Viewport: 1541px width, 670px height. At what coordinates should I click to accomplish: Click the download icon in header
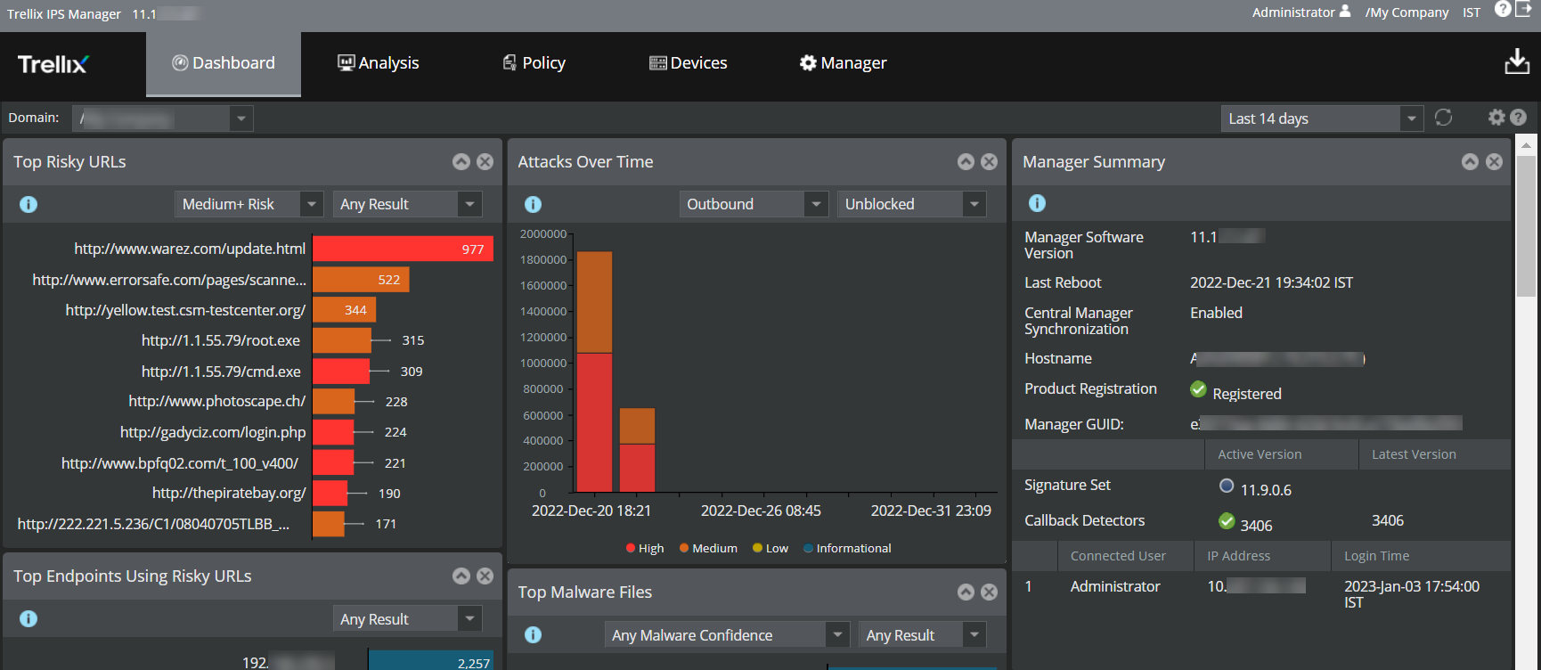click(x=1517, y=61)
